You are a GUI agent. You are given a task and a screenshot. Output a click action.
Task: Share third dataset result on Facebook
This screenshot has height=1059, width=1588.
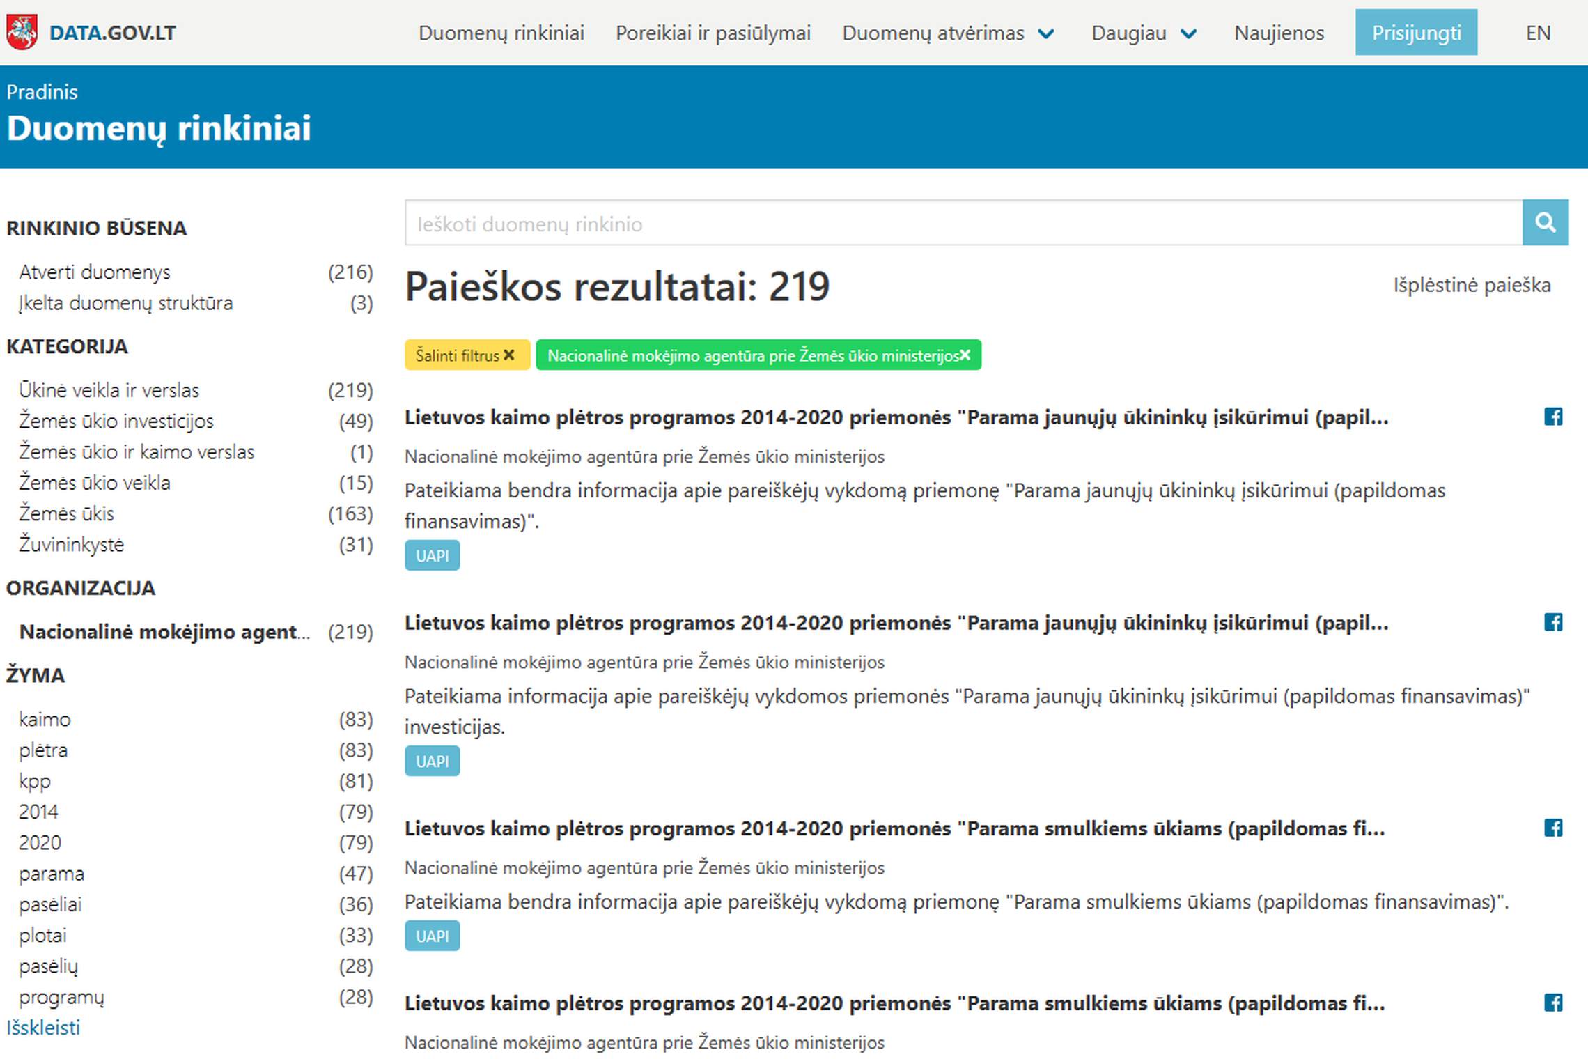(x=1553, y=828)
